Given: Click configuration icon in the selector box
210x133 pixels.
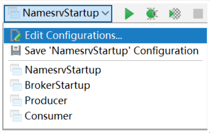Looking at the screenshot, I should [14, 13].
